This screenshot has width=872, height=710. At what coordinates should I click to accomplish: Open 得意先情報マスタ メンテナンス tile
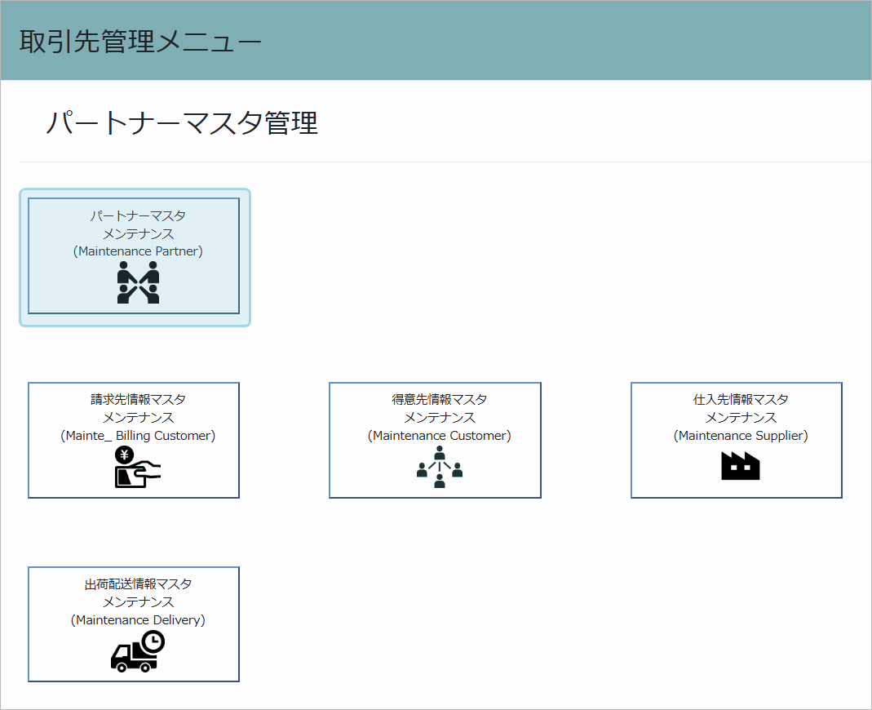click(435, 440)
